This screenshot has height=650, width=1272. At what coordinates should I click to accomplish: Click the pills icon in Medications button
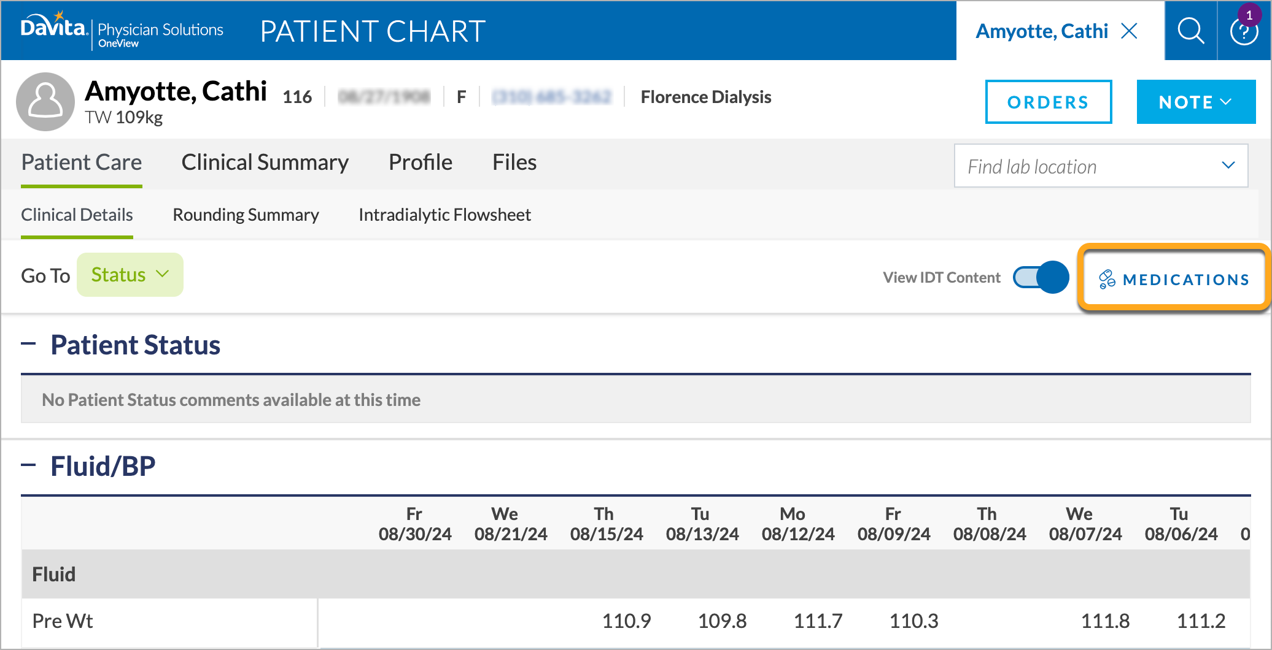1107,279
